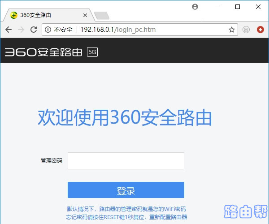Click the 不安全 security warning label
The height and width of the screenshot is (224, 269).
coord(63,30)
